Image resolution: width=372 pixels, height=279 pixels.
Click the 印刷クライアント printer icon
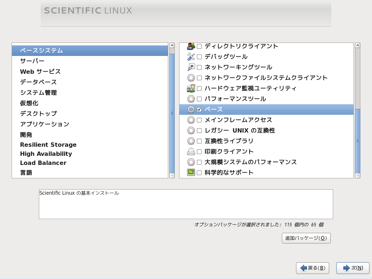coord(191,151)
